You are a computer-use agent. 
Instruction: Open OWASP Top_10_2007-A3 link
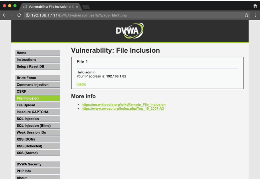123,108
